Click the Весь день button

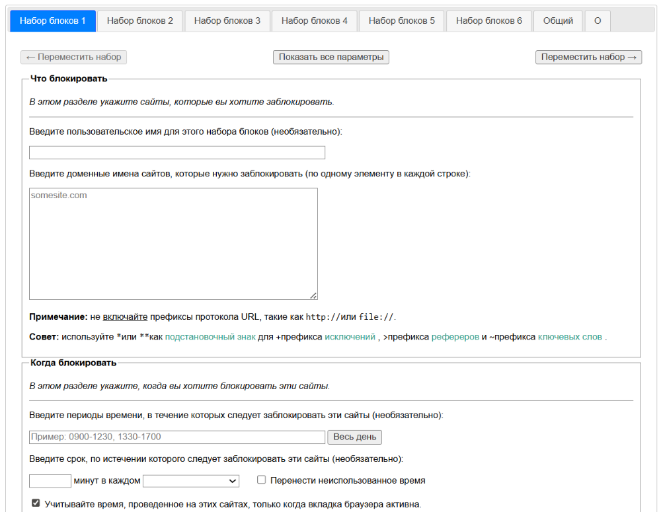point(355,437)
